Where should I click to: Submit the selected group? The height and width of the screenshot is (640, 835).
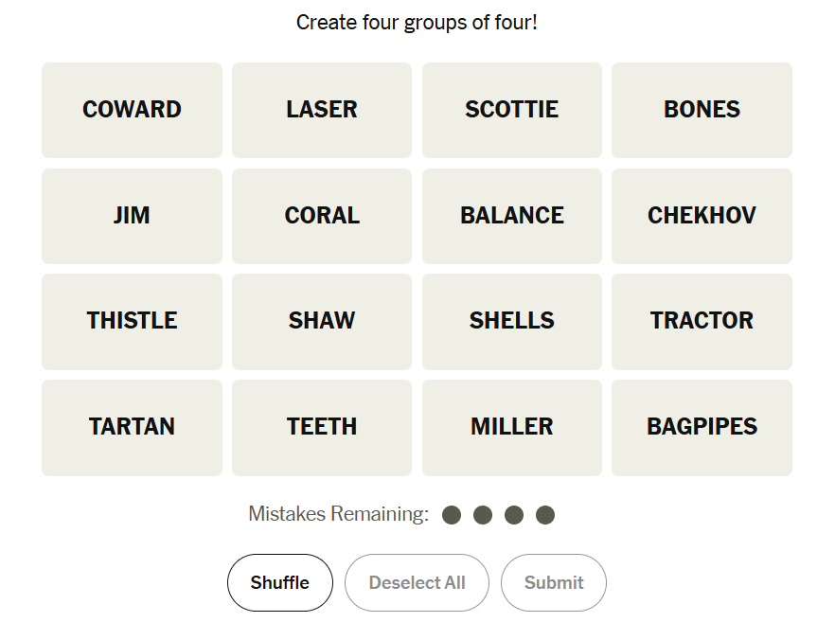click(x=553, y=582)
